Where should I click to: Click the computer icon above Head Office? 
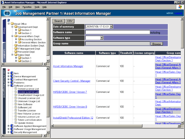8,21
